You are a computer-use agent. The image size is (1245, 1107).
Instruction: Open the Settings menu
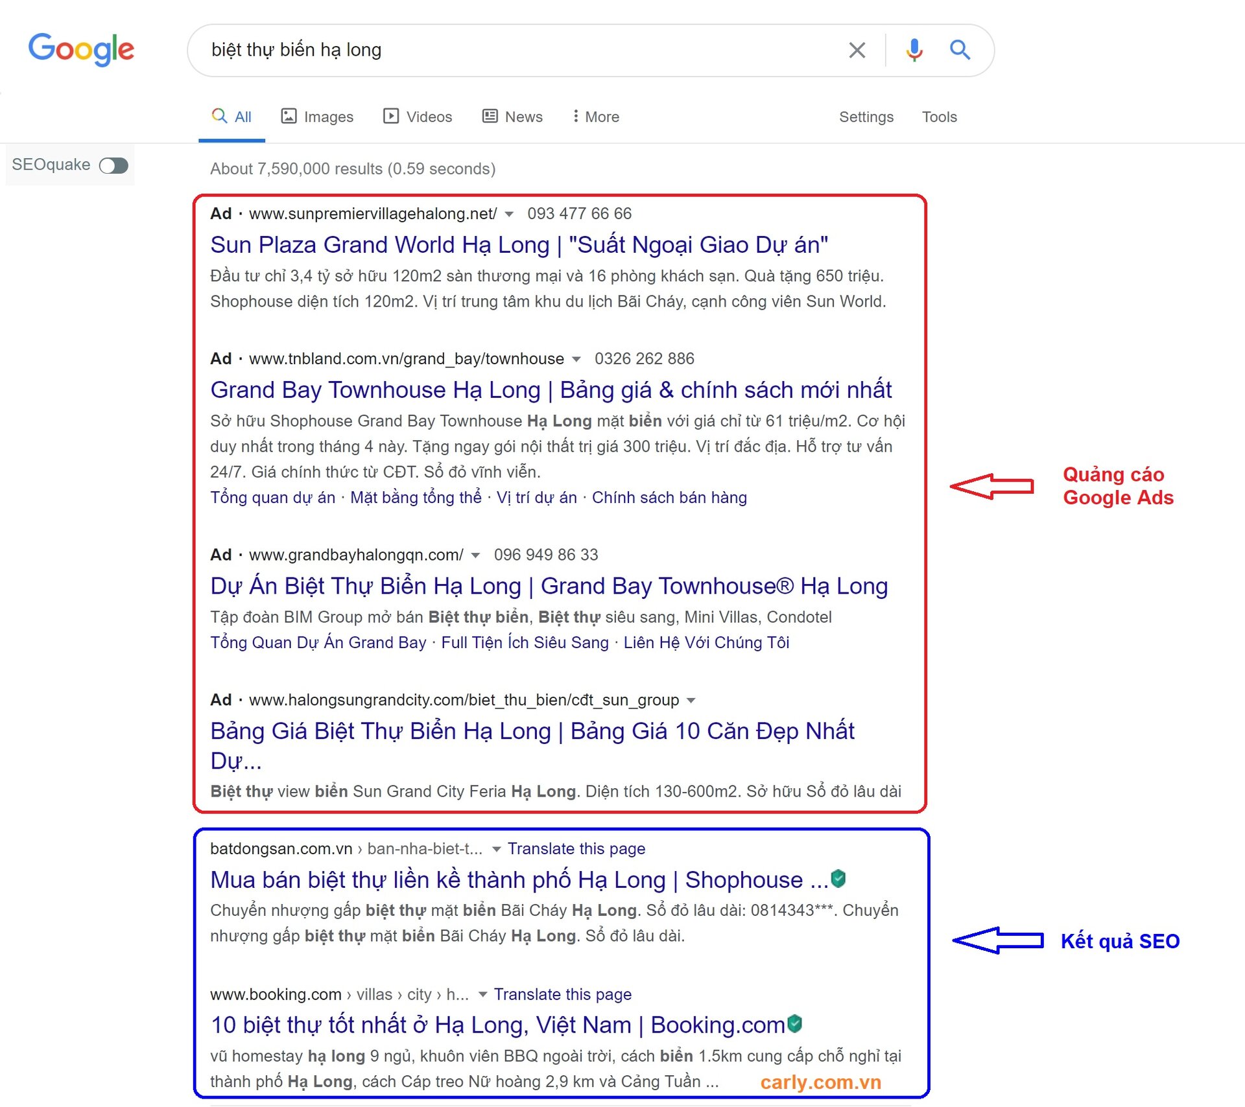coord(866,117)
